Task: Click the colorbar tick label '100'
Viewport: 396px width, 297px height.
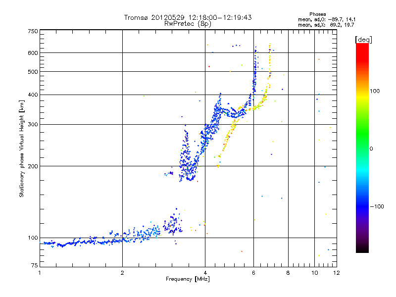Action: coord(375,91)
